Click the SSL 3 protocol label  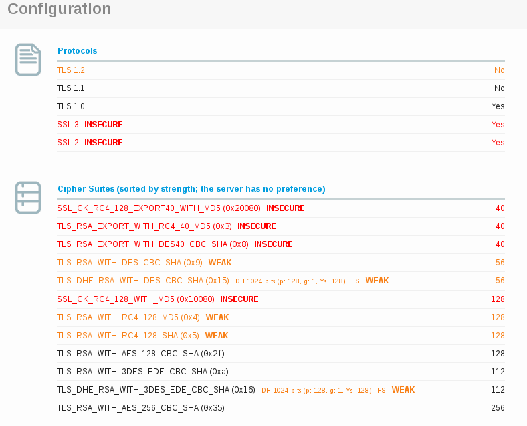pyautogui.click(x=68, y=125)
